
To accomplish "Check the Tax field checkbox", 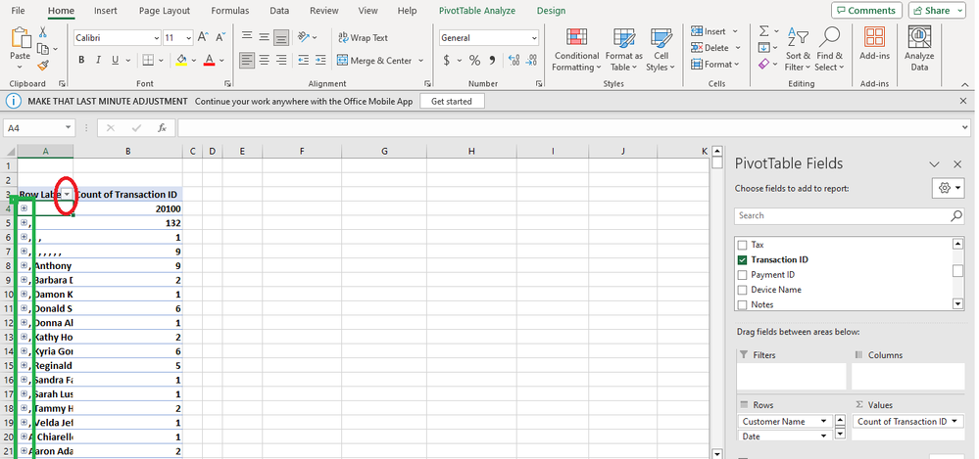I will [743, 245].
